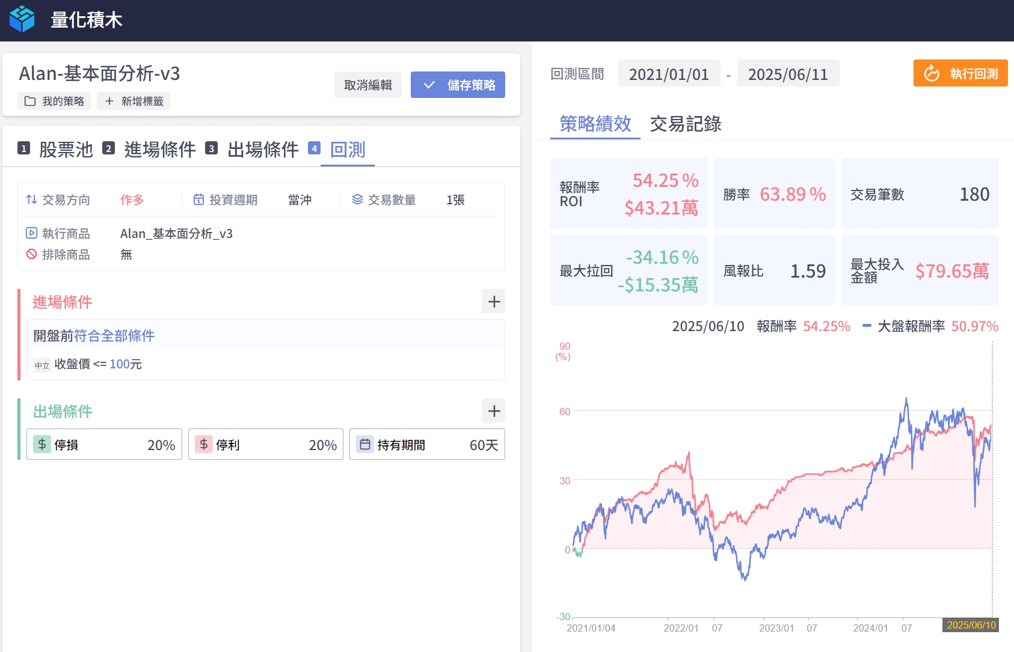Image resolution: width=1014 pixels, height=652 pixels.
Task: Click the 儲存策略 button
Action: click(458, 85)
